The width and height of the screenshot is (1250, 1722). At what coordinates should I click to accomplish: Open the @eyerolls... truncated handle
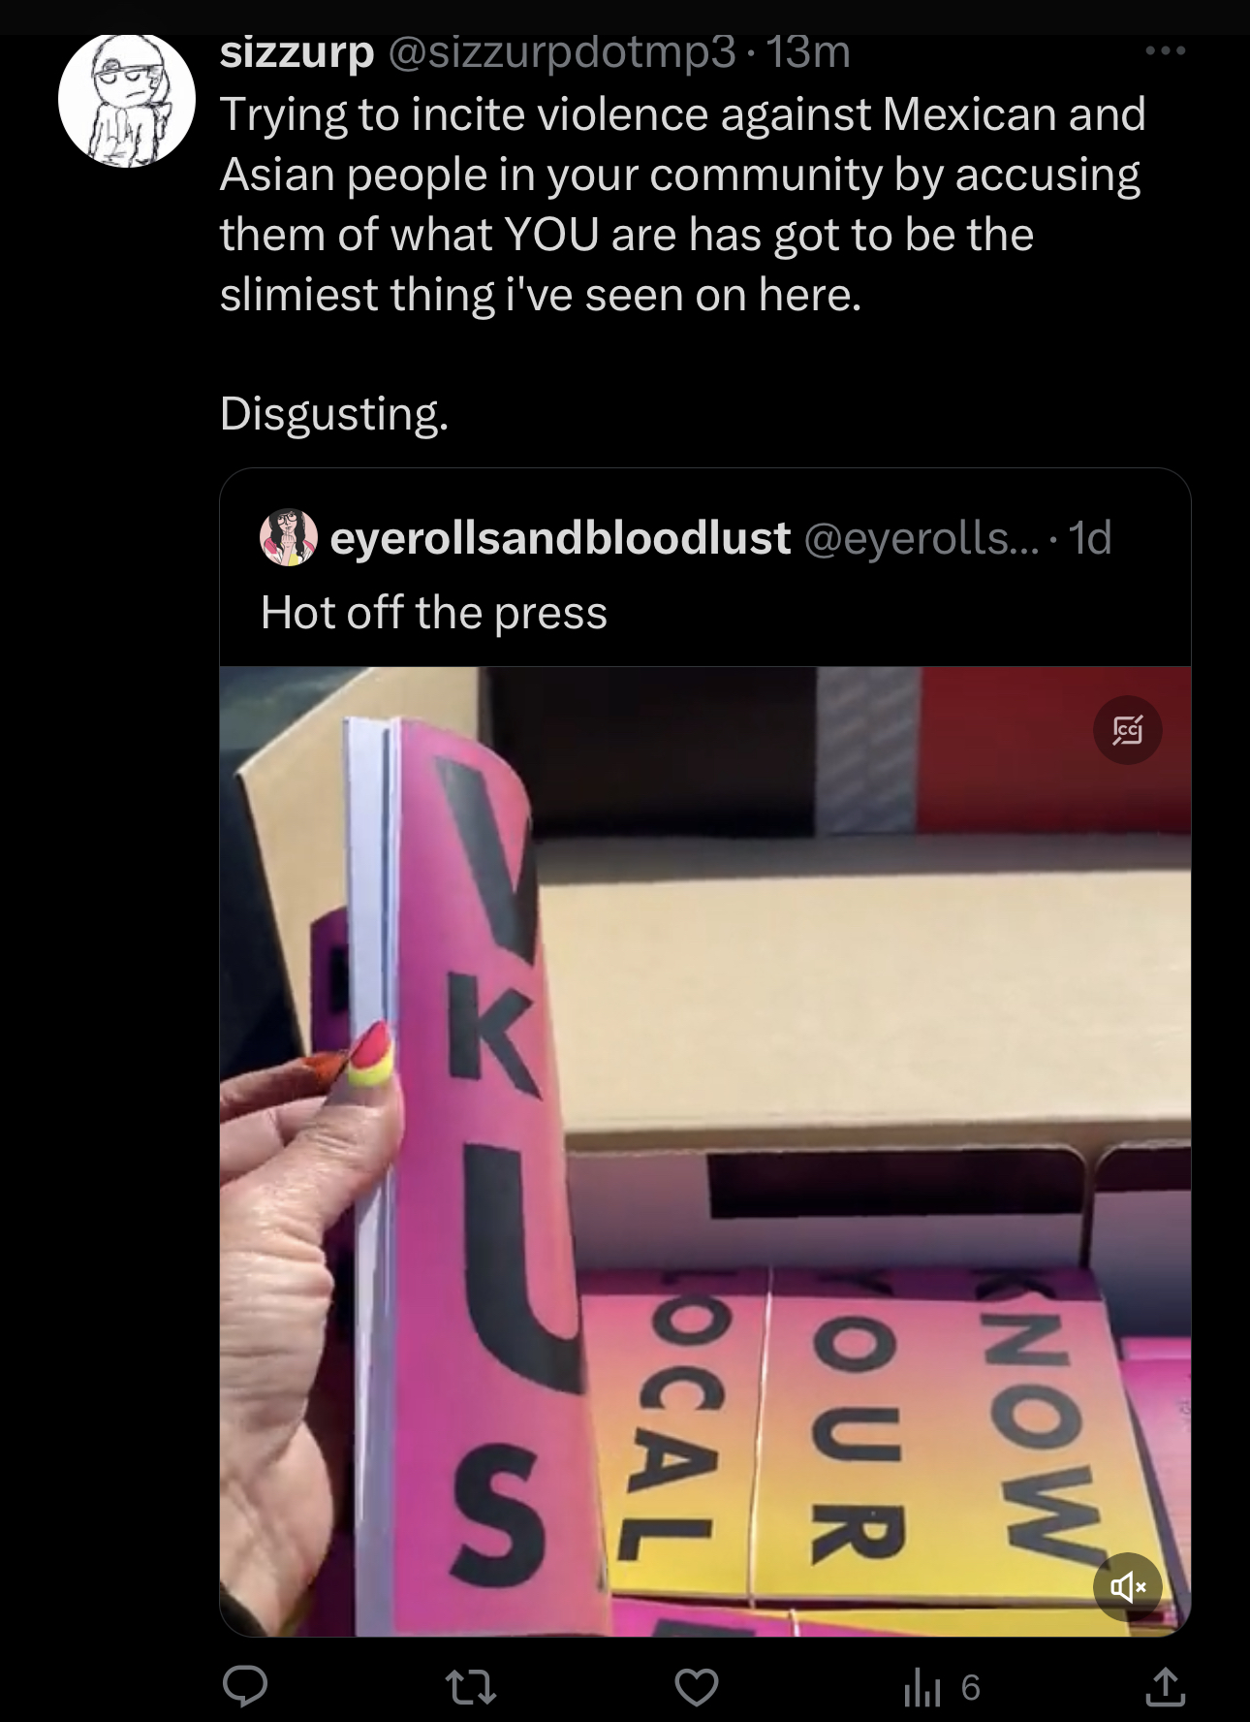click(920, 538)
